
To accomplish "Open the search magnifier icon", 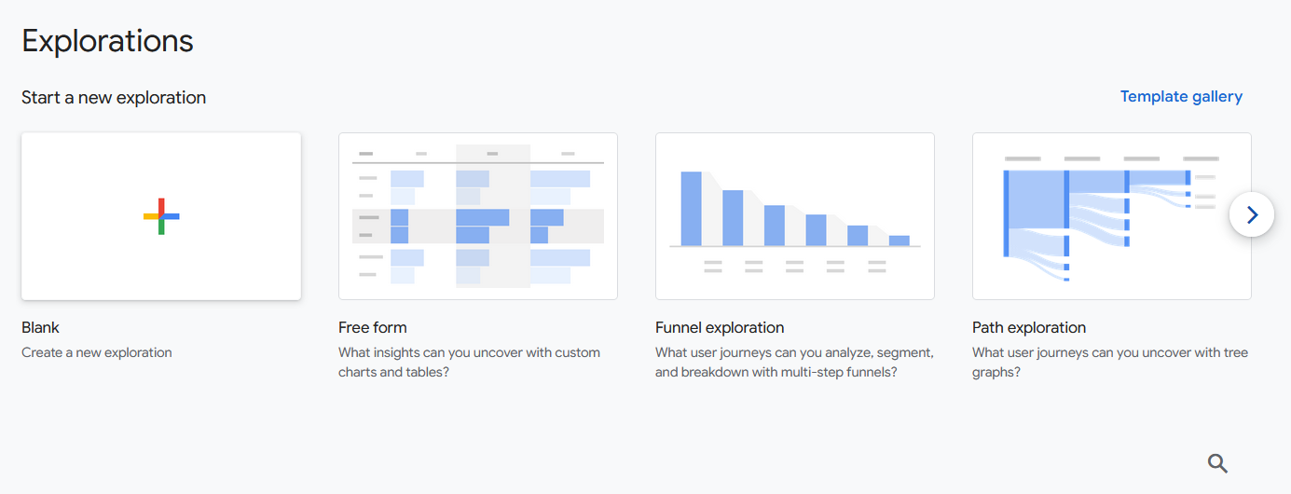I will (x=1217, y=463).
